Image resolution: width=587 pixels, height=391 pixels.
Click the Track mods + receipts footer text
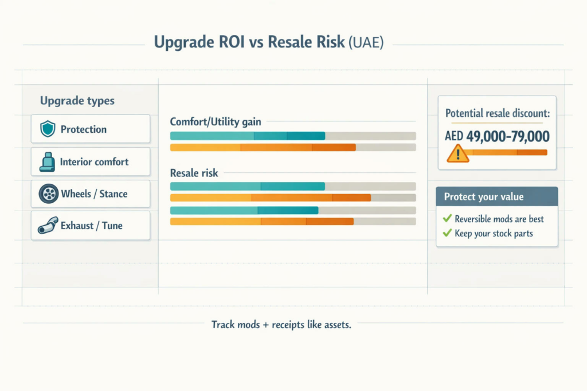(x=281, y=325)
